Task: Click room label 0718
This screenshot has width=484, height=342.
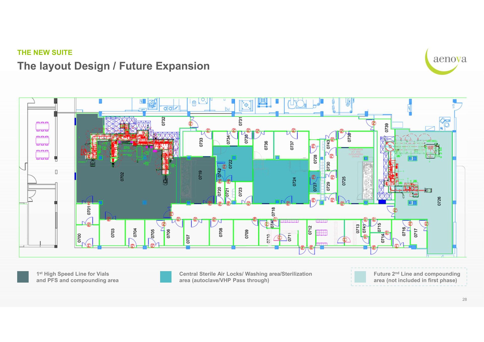Action: (x=274, y=212)
